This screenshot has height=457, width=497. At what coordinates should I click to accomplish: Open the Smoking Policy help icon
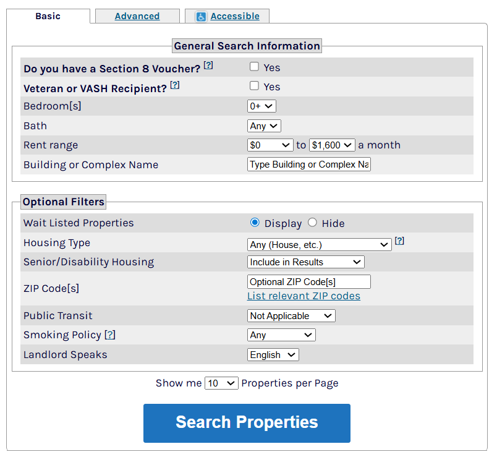pyautogui.click(x=110, y=335)
